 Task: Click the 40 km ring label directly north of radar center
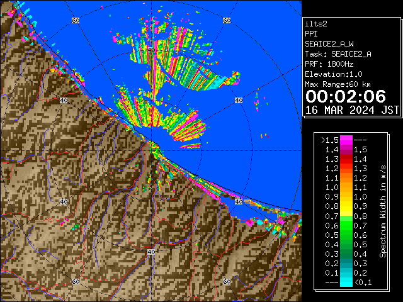(x=151, y=50)
